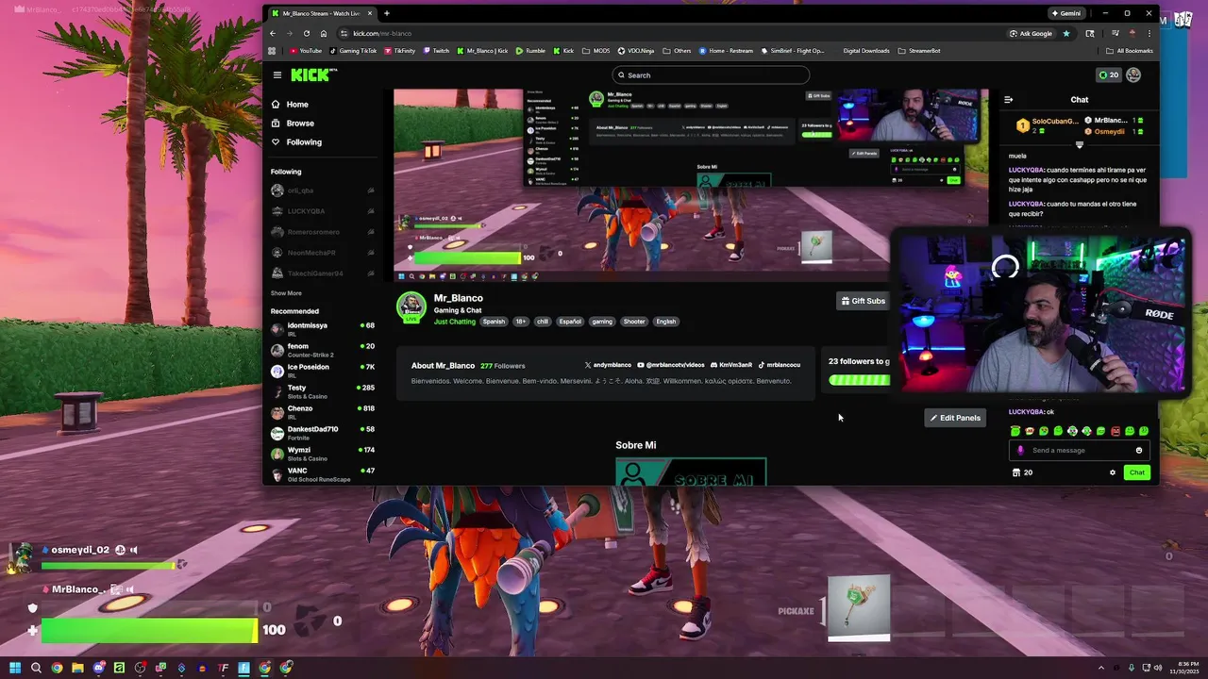Focus the Kick Search field
This screenshot has height=679, width=1208.
pos(711,75)
